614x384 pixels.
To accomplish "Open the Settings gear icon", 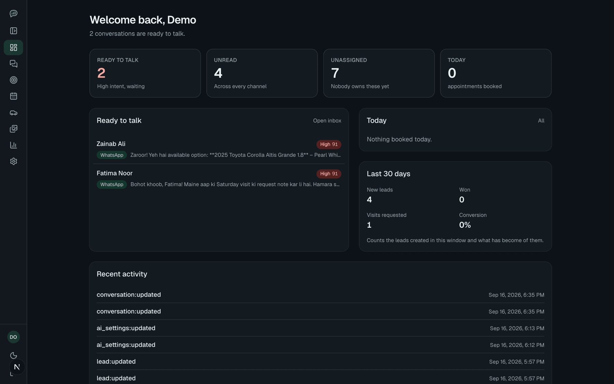I will point(13,161).
